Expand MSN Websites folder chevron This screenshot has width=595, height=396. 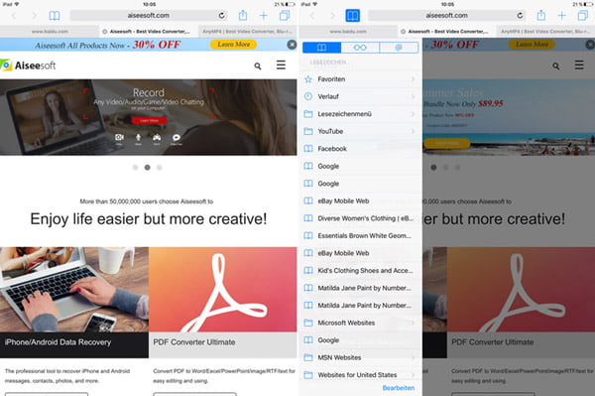413,357
